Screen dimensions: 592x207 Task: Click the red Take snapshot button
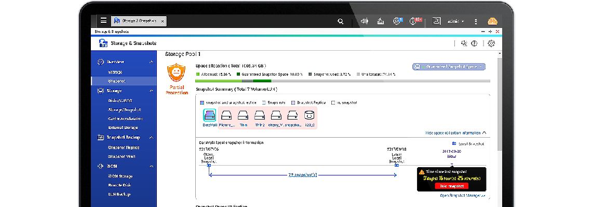tap(451, 186)
